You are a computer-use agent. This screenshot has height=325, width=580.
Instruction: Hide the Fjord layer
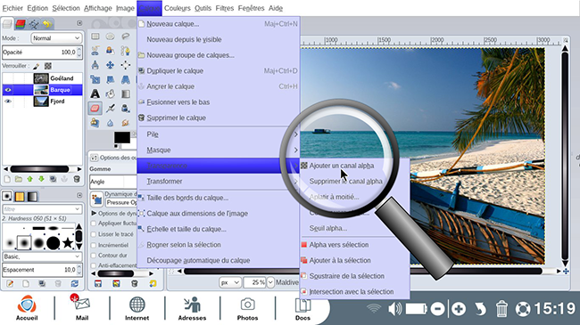pos(8,102)
